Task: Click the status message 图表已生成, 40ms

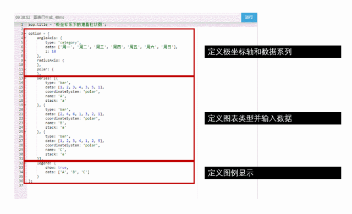Action: (49, 17)
